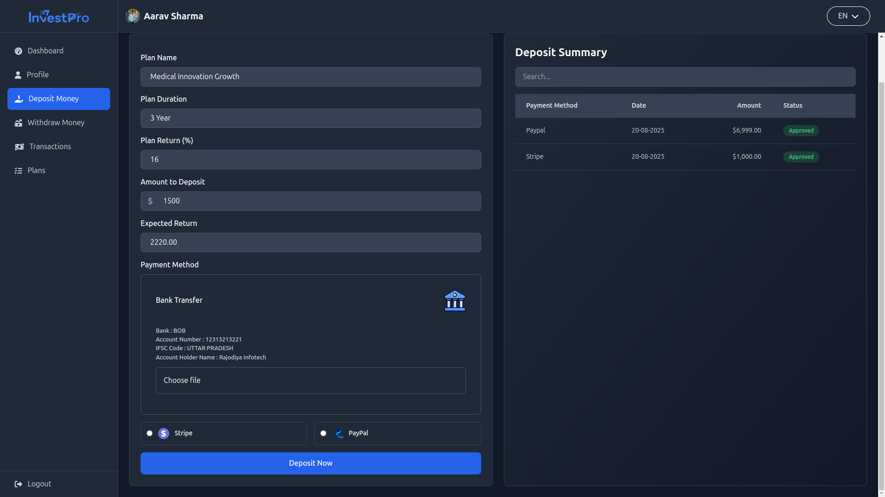Open the Deposit Money menu item
Screen dimensions: 885x497
59,99
